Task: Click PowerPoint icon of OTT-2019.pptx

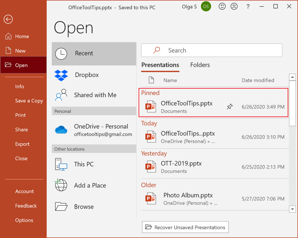Action: click(151, 167)
